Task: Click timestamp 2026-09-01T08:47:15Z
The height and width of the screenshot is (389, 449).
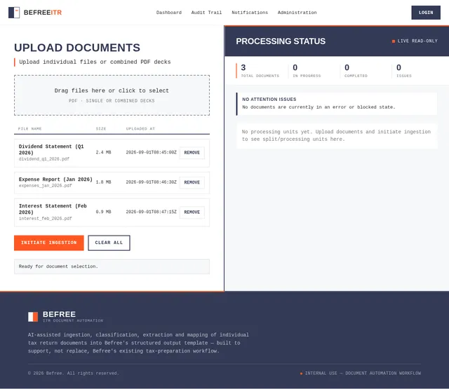Action: [152, 212]
